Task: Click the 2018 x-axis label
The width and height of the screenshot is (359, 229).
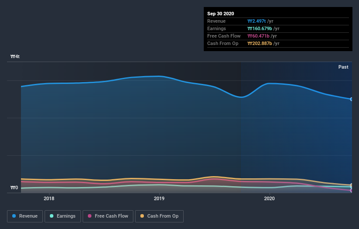Action: point(49,198)
